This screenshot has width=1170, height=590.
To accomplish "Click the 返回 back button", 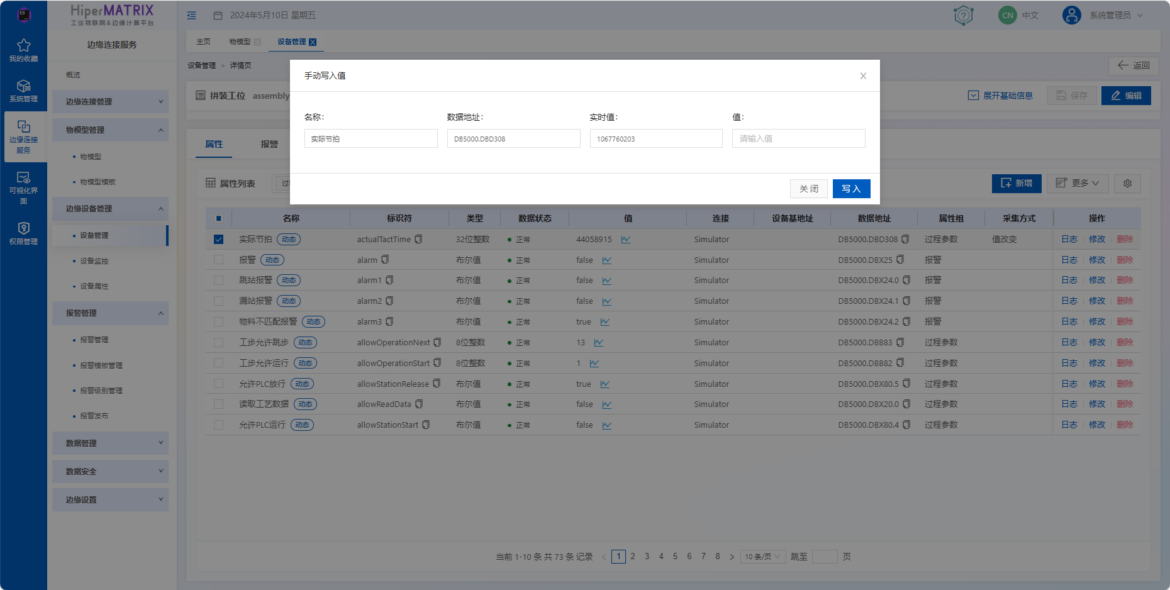I will point(1134,65).
